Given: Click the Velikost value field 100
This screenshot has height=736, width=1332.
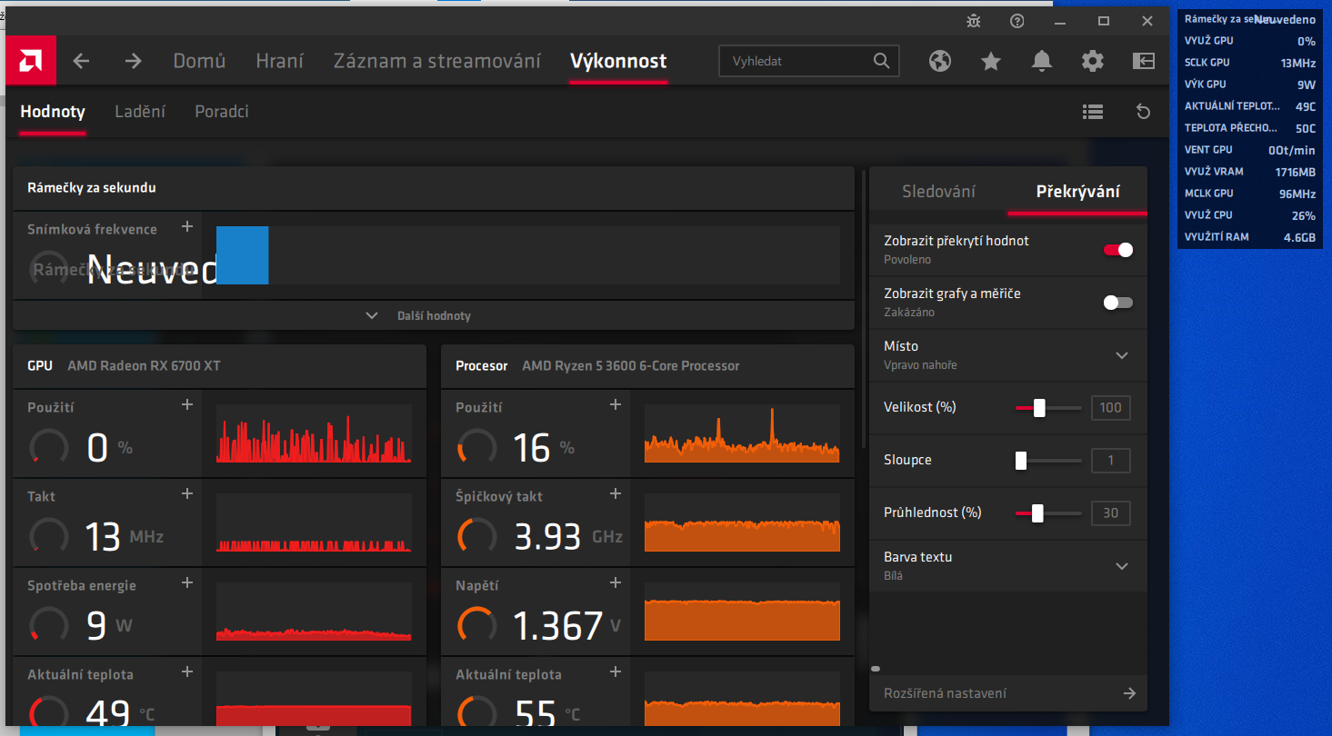Looking at the screenshot, I should pos(1110,408).
